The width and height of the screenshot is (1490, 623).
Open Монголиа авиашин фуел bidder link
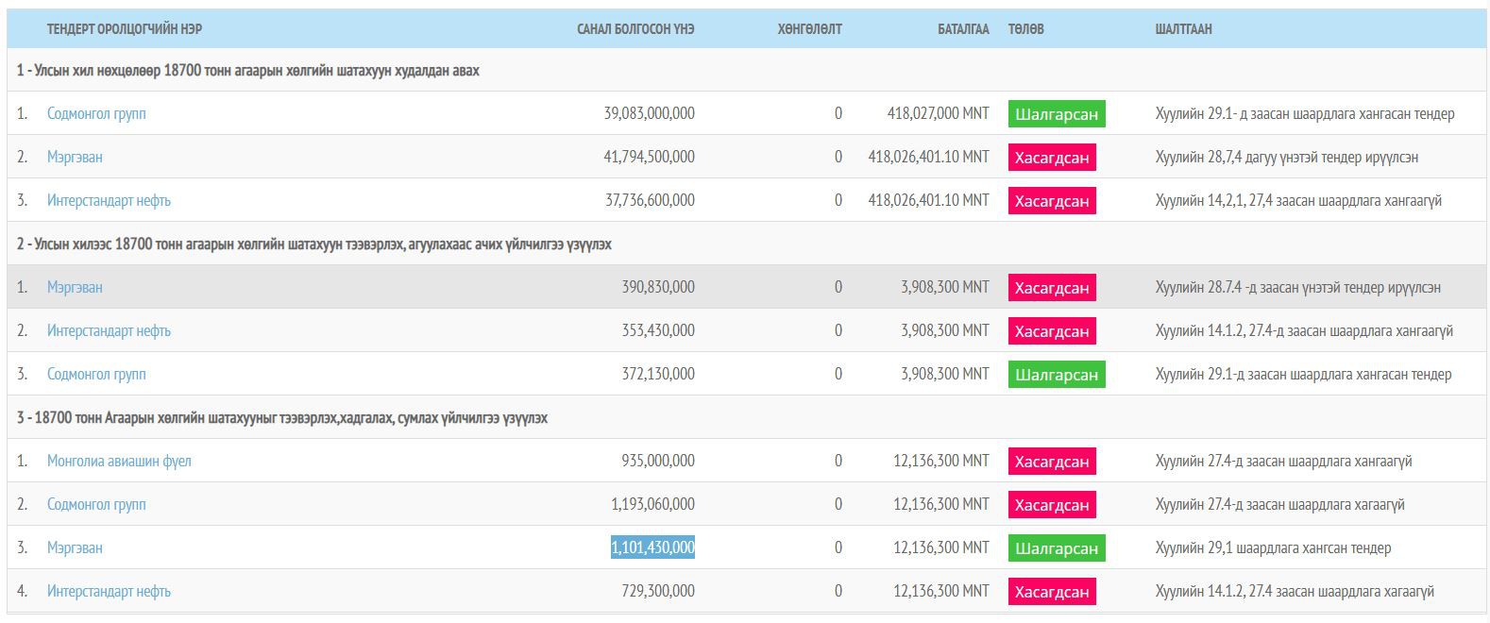119,461
